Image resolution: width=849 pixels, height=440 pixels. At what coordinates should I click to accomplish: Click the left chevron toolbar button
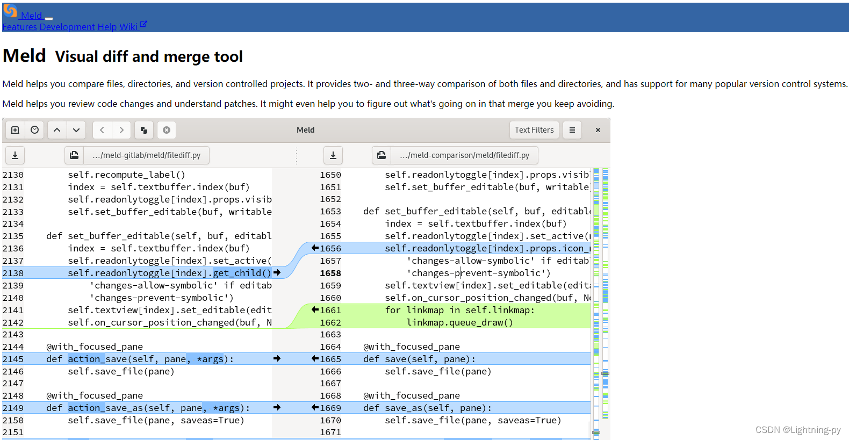(x=102, y=130)
